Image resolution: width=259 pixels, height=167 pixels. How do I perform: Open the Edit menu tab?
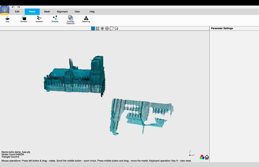pyautogui.click(x=17, y=12)
